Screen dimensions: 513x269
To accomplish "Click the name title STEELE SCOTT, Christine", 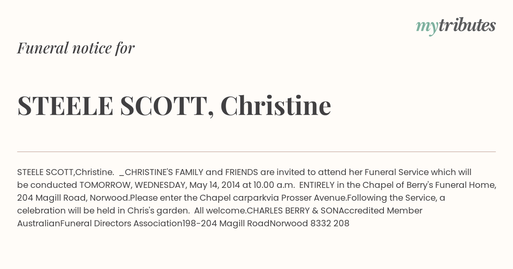I will pos(174,105).
